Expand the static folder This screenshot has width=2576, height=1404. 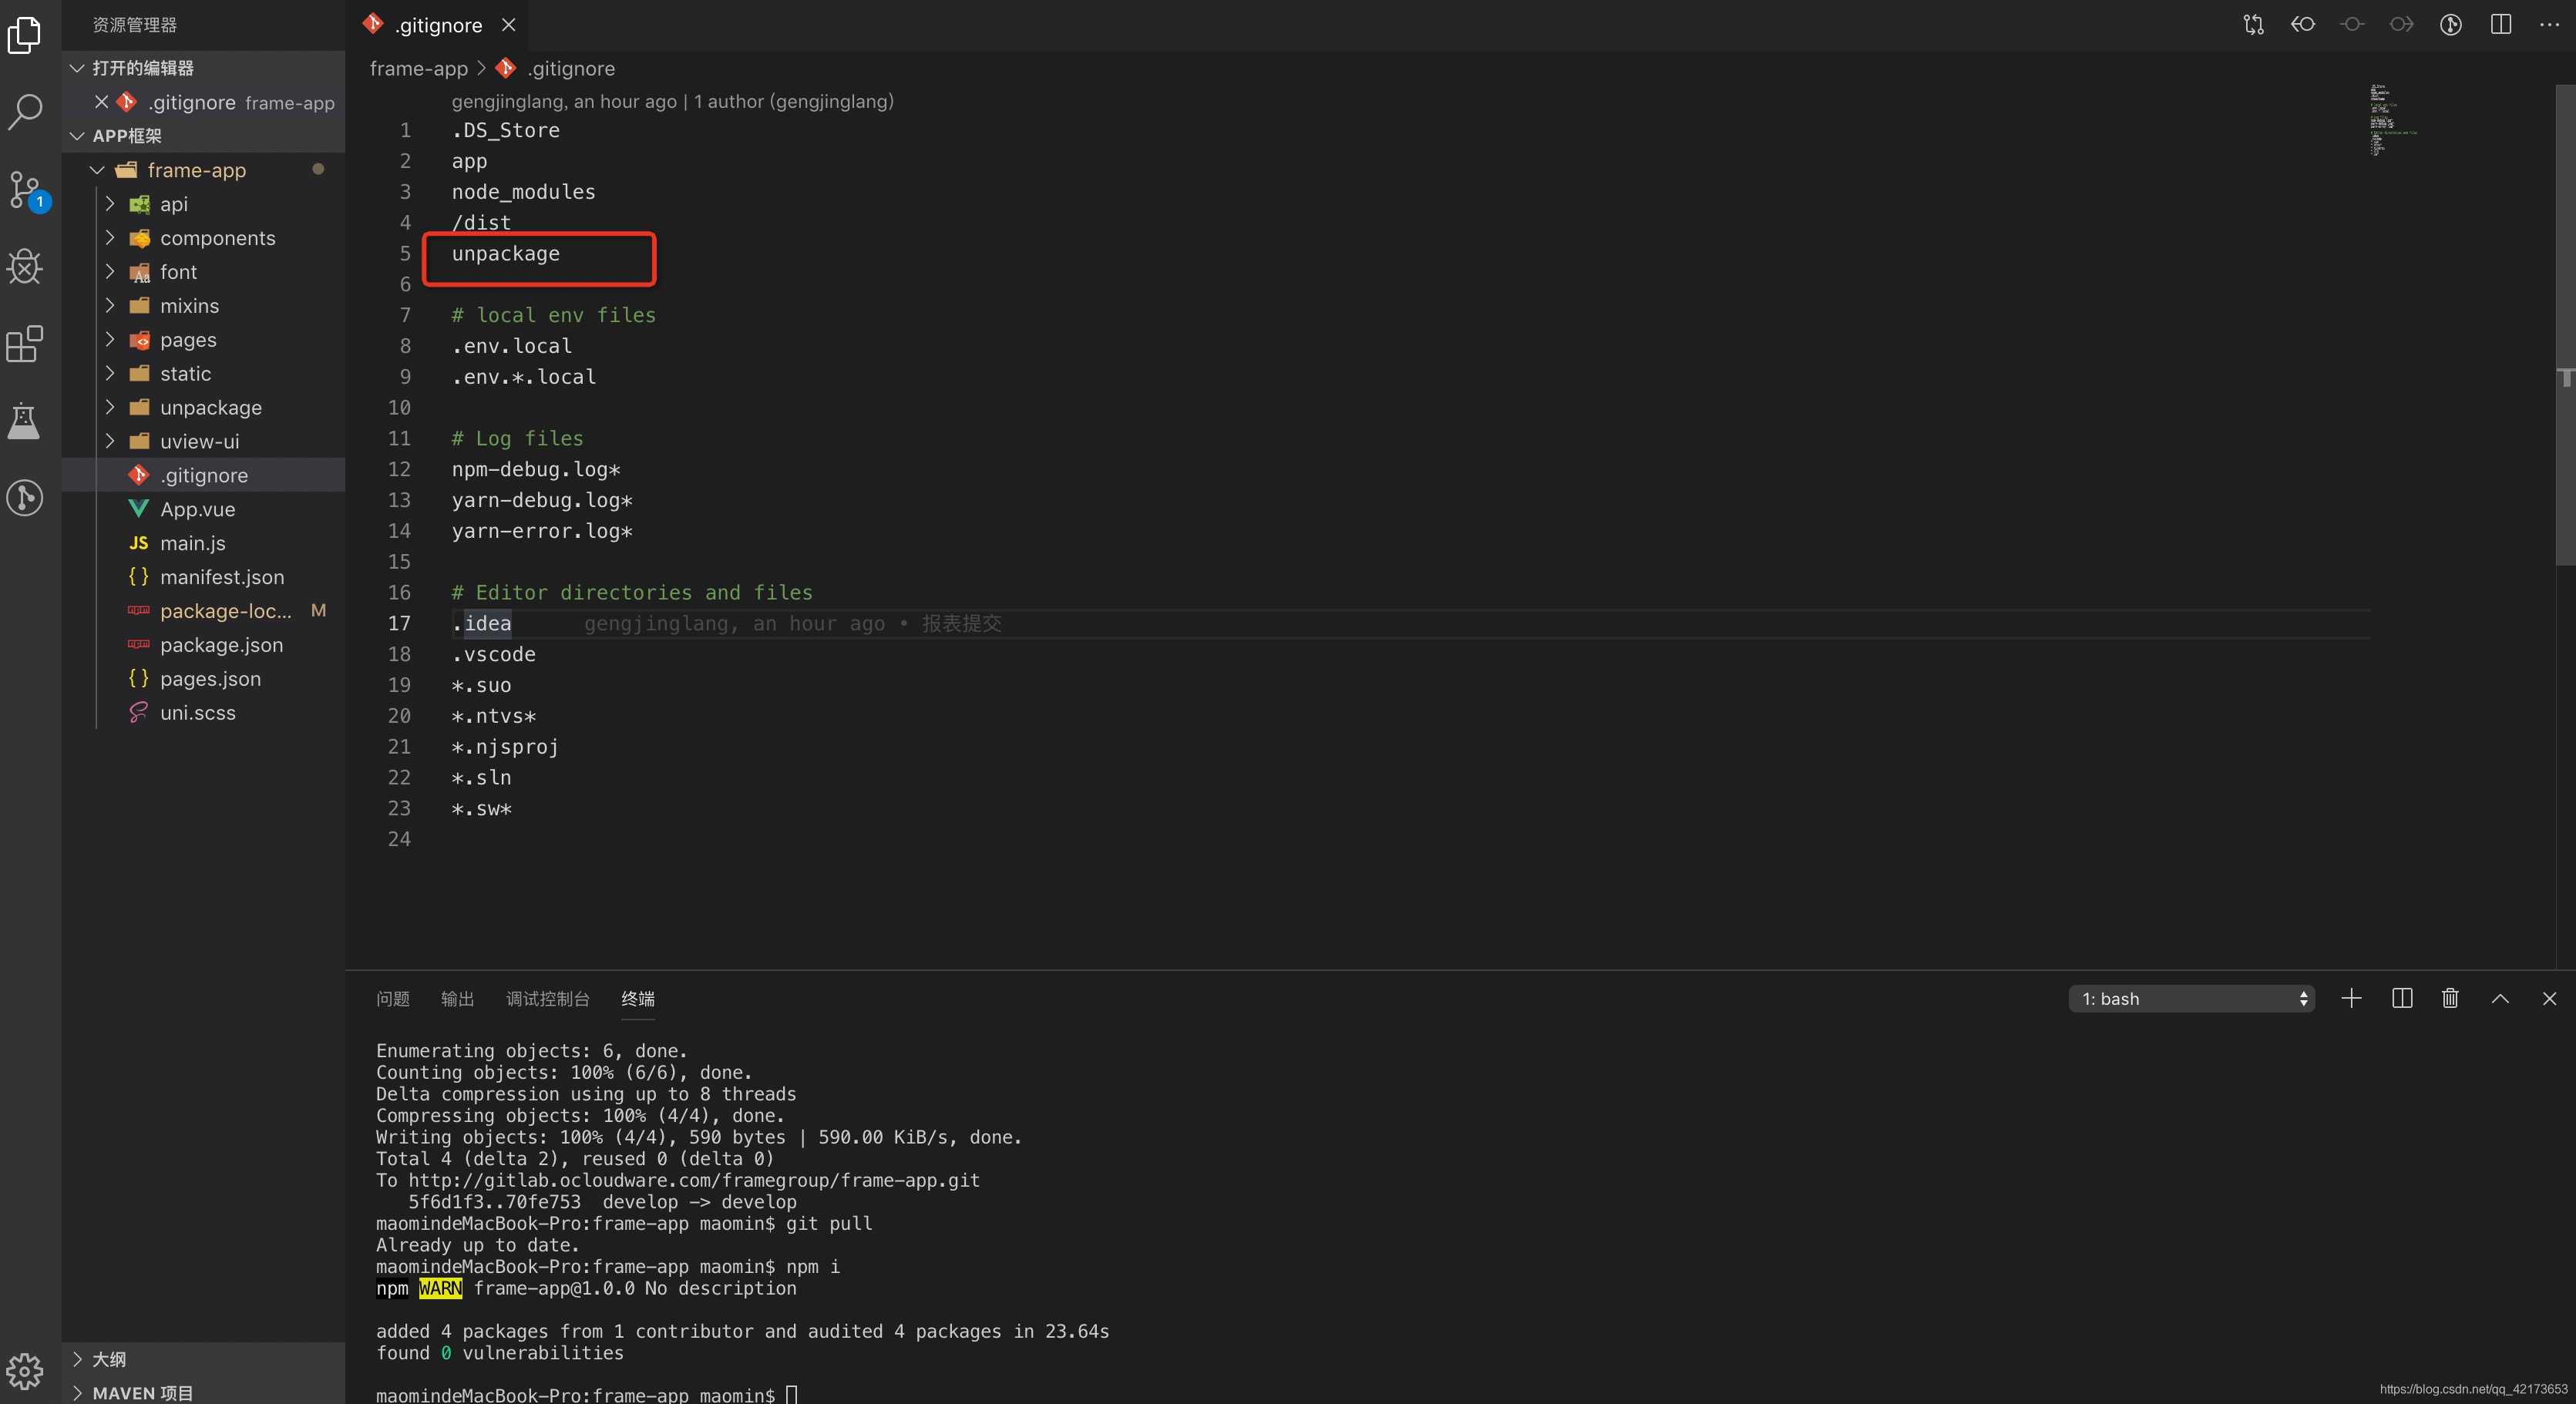pyautogui.click(x=110, y=373)
